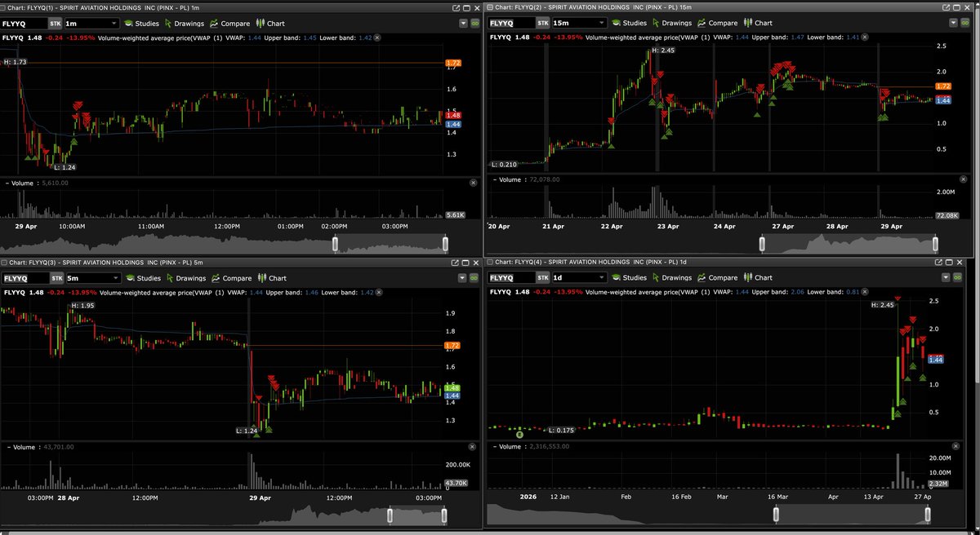
Task: Remove VWAP study from the 1m chart
Action: pyautogui.click(x=377, y=38)
